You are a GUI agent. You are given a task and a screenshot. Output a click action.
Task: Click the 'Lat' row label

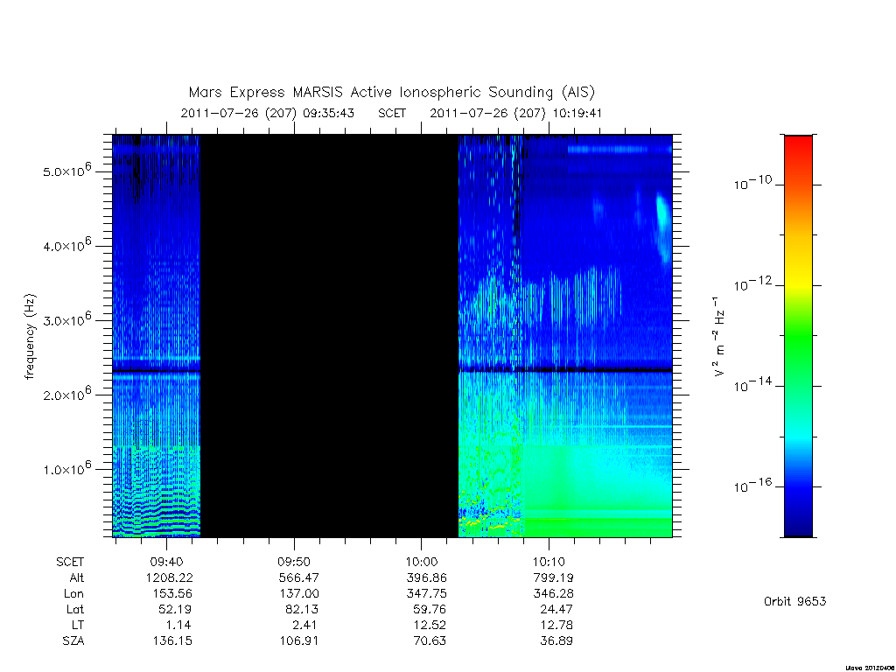coord(75,610)
